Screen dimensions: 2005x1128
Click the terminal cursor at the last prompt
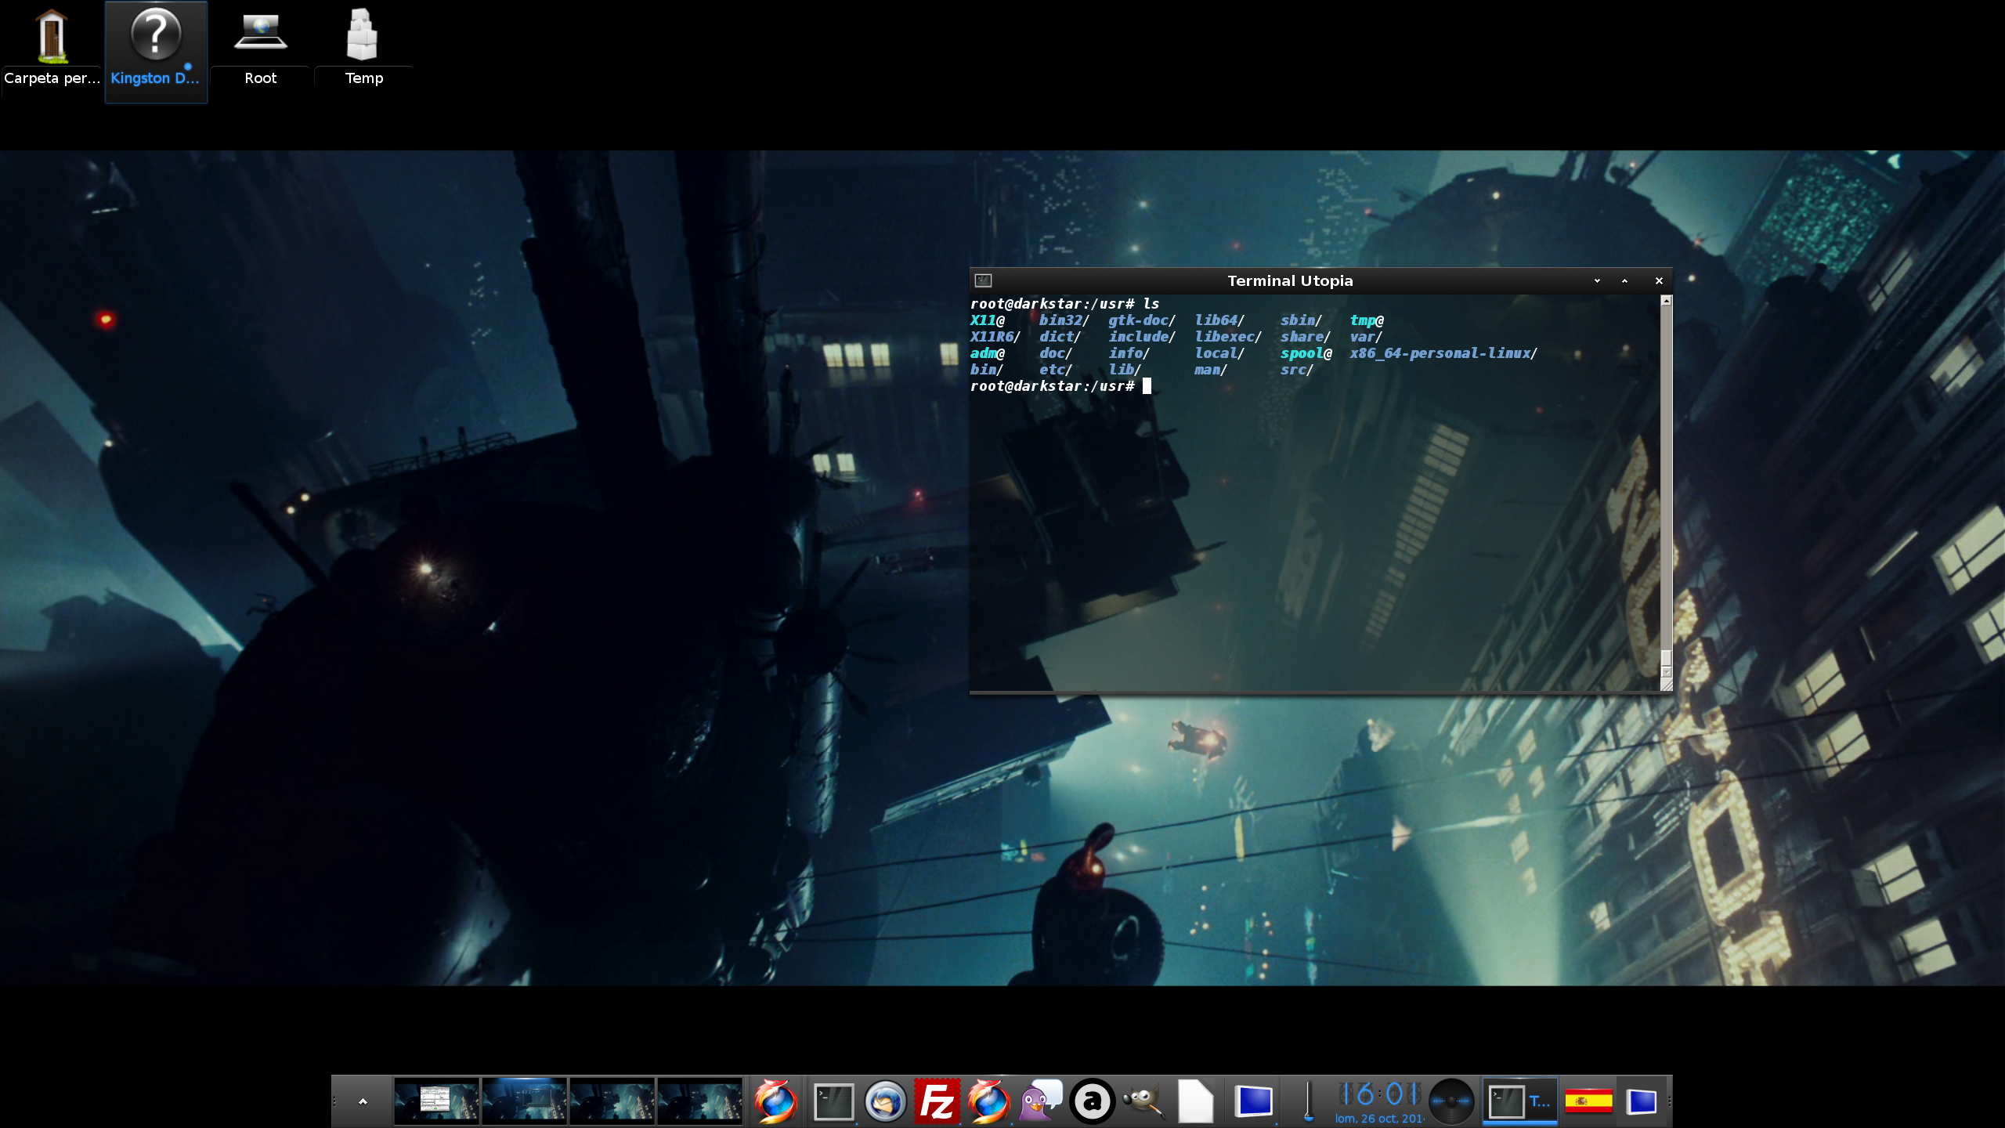click(1147, 386)
